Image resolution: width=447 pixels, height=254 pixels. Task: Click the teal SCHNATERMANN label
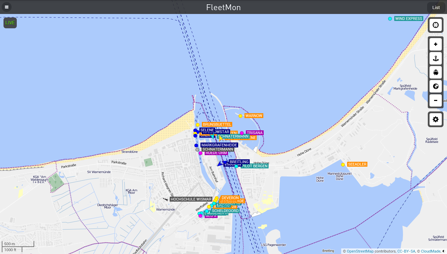coord(233,136)
